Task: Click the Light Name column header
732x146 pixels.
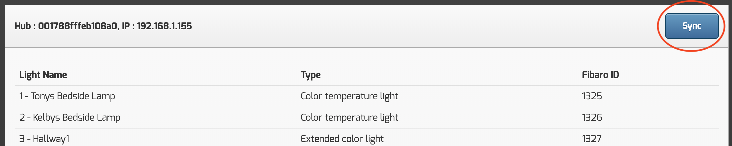Action: [43, 75]
